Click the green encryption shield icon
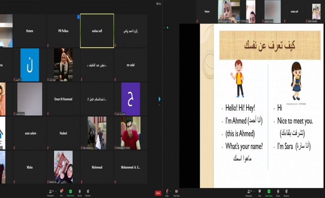 (x=168, y=27)
